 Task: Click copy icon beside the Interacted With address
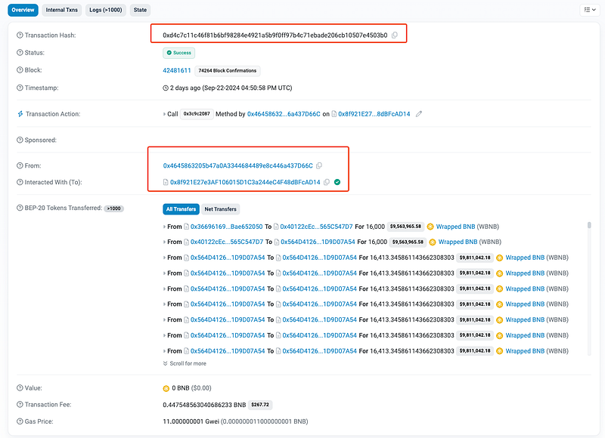click(327, 182)
